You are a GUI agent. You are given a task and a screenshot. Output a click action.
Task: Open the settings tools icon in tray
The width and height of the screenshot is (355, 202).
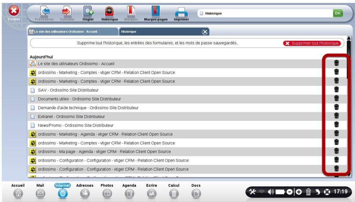[x=253, y=192]
